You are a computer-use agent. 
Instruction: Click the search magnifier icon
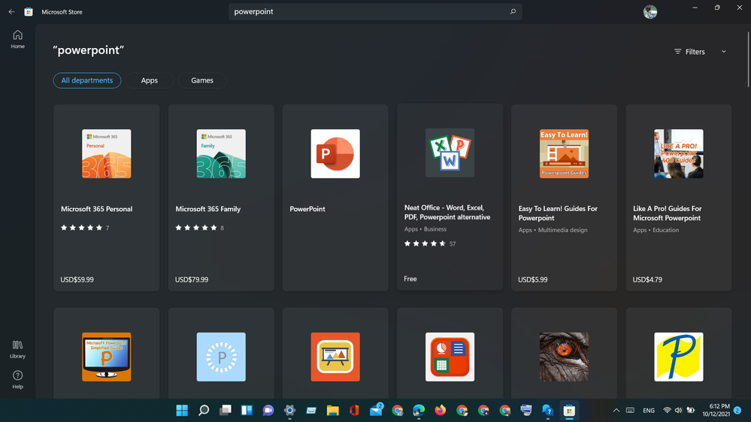coord(513,11)
